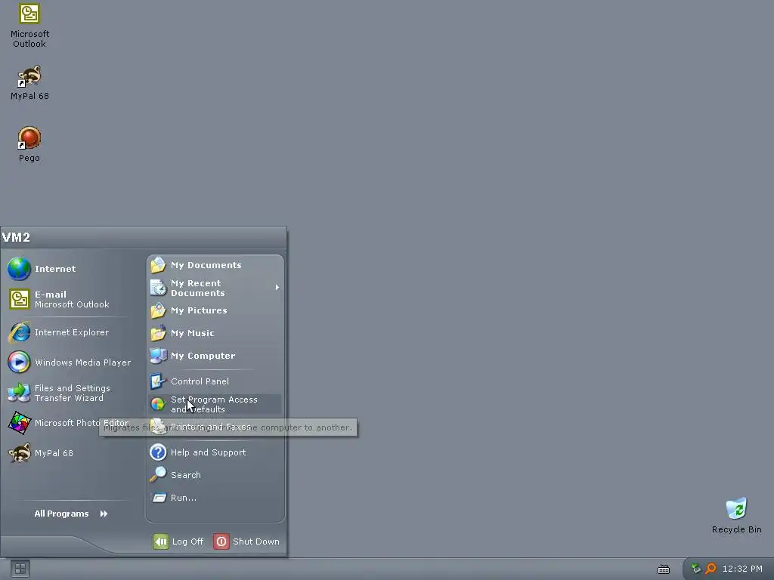Launch Microsoft Photo Editor

(x=69, y=423)
